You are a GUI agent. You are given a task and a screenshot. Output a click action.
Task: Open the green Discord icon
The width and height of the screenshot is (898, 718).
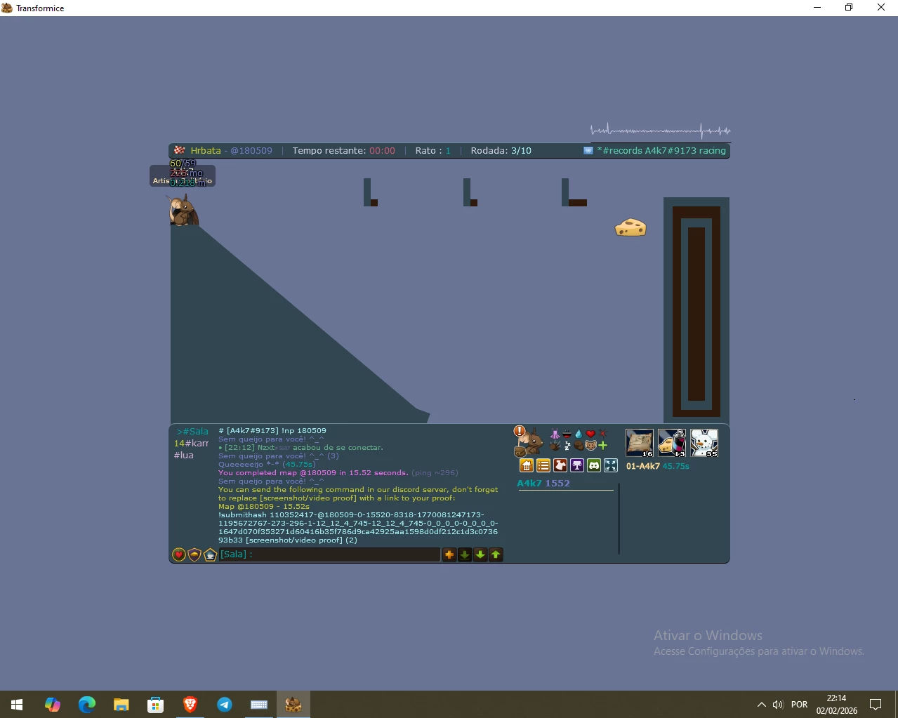594,465
